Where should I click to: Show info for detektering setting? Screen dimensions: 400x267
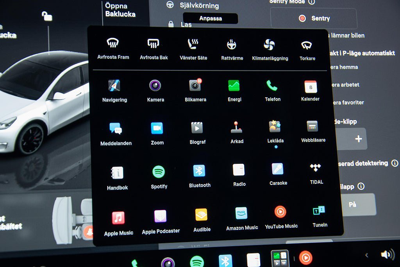point(395,163)
